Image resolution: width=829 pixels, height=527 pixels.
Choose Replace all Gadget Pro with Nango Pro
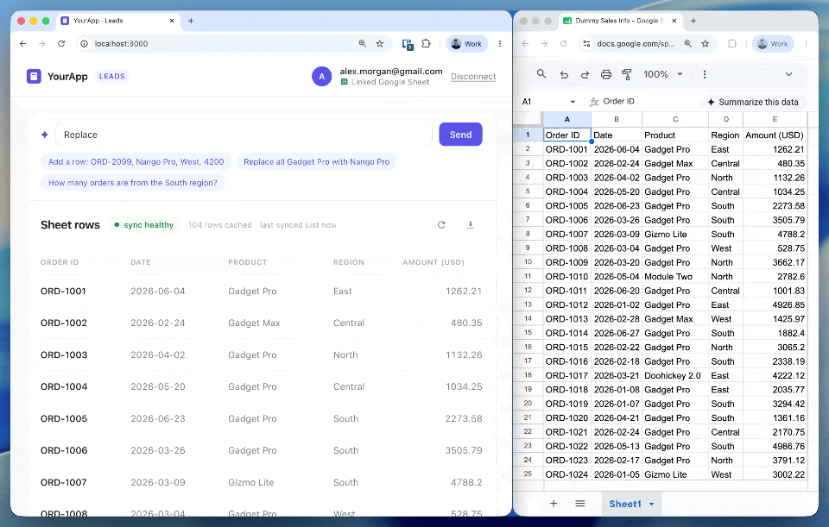(x=317, y=162)
